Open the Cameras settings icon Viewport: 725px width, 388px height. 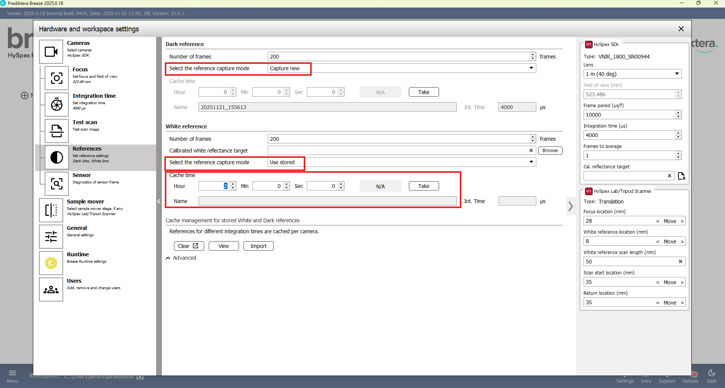click(x=51, y=52)
